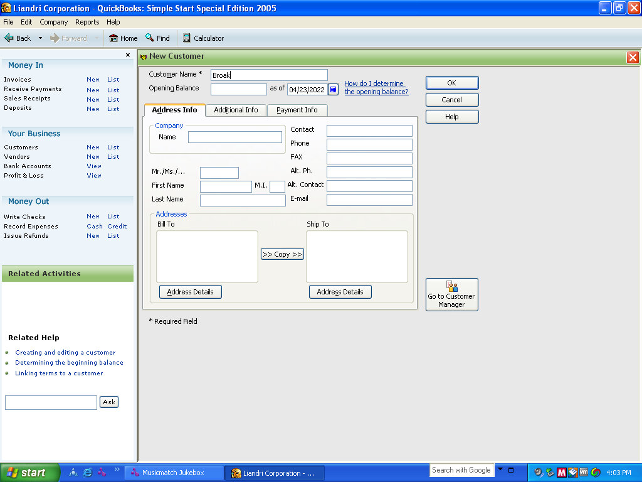Close the left navigation pane with X
The height and width of the screenshot is (482, 642).
[128, 55]
